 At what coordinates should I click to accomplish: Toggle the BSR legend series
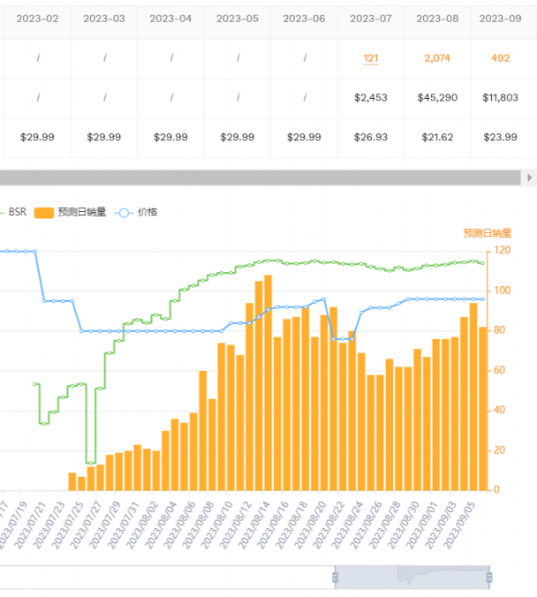click(x=13, y=212)
